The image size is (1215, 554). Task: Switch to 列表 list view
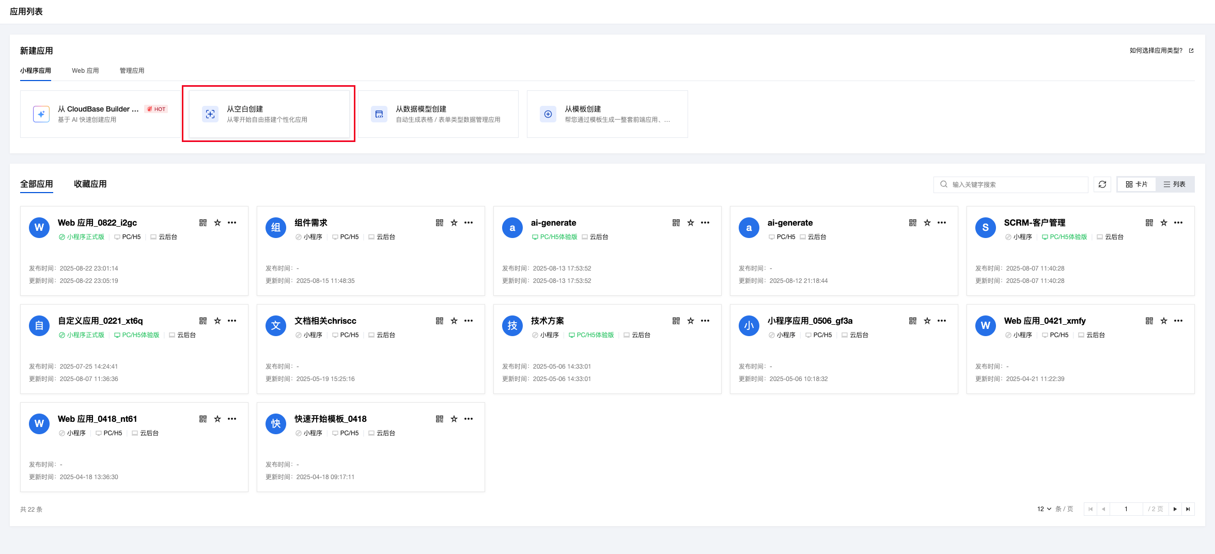click(x=1175, y=184)
